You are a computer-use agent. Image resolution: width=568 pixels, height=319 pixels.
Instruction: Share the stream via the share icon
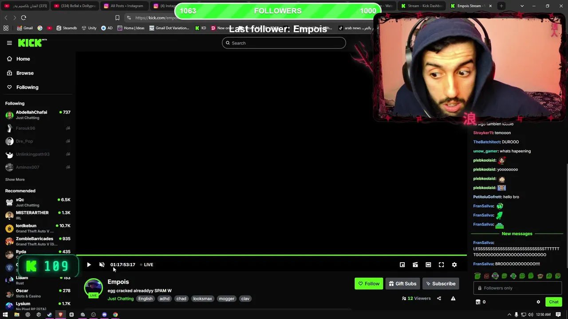[x=439, y=299]
